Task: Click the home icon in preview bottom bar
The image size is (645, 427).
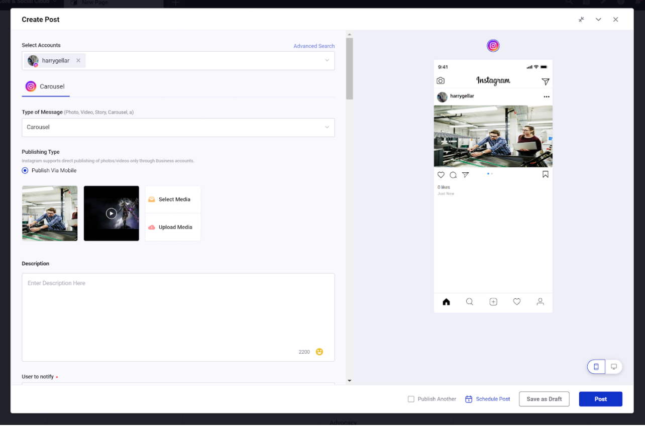Action: tap(446, 302)
